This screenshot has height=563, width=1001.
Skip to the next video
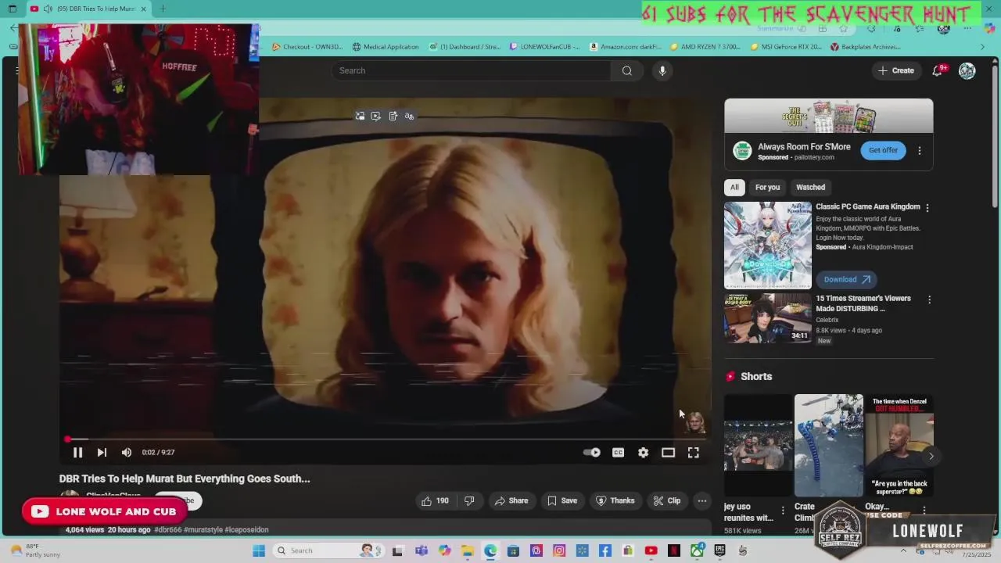(102, 452)
